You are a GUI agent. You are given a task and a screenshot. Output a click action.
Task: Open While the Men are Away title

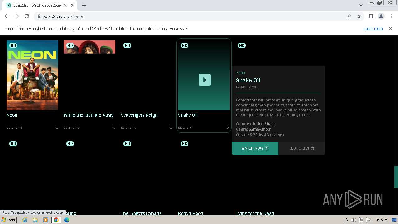coord(89,115)
